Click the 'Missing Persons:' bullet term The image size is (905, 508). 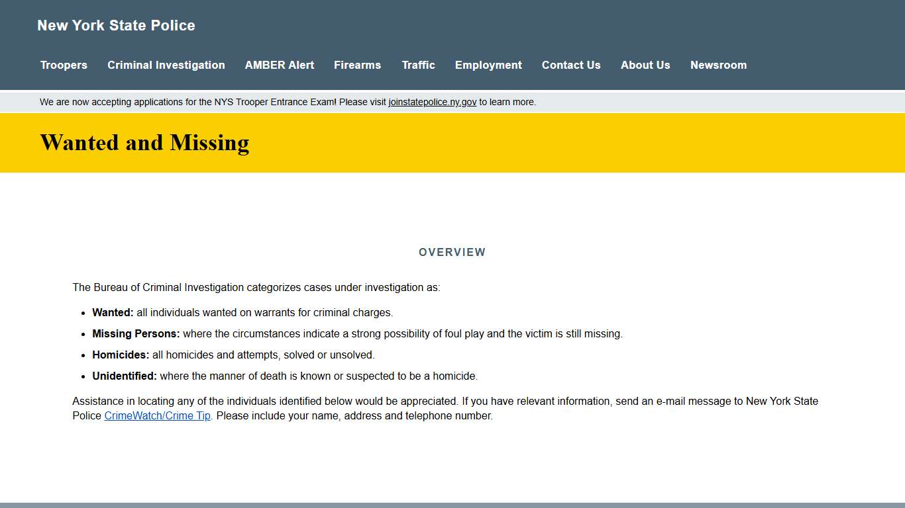[x=136, y=334]
